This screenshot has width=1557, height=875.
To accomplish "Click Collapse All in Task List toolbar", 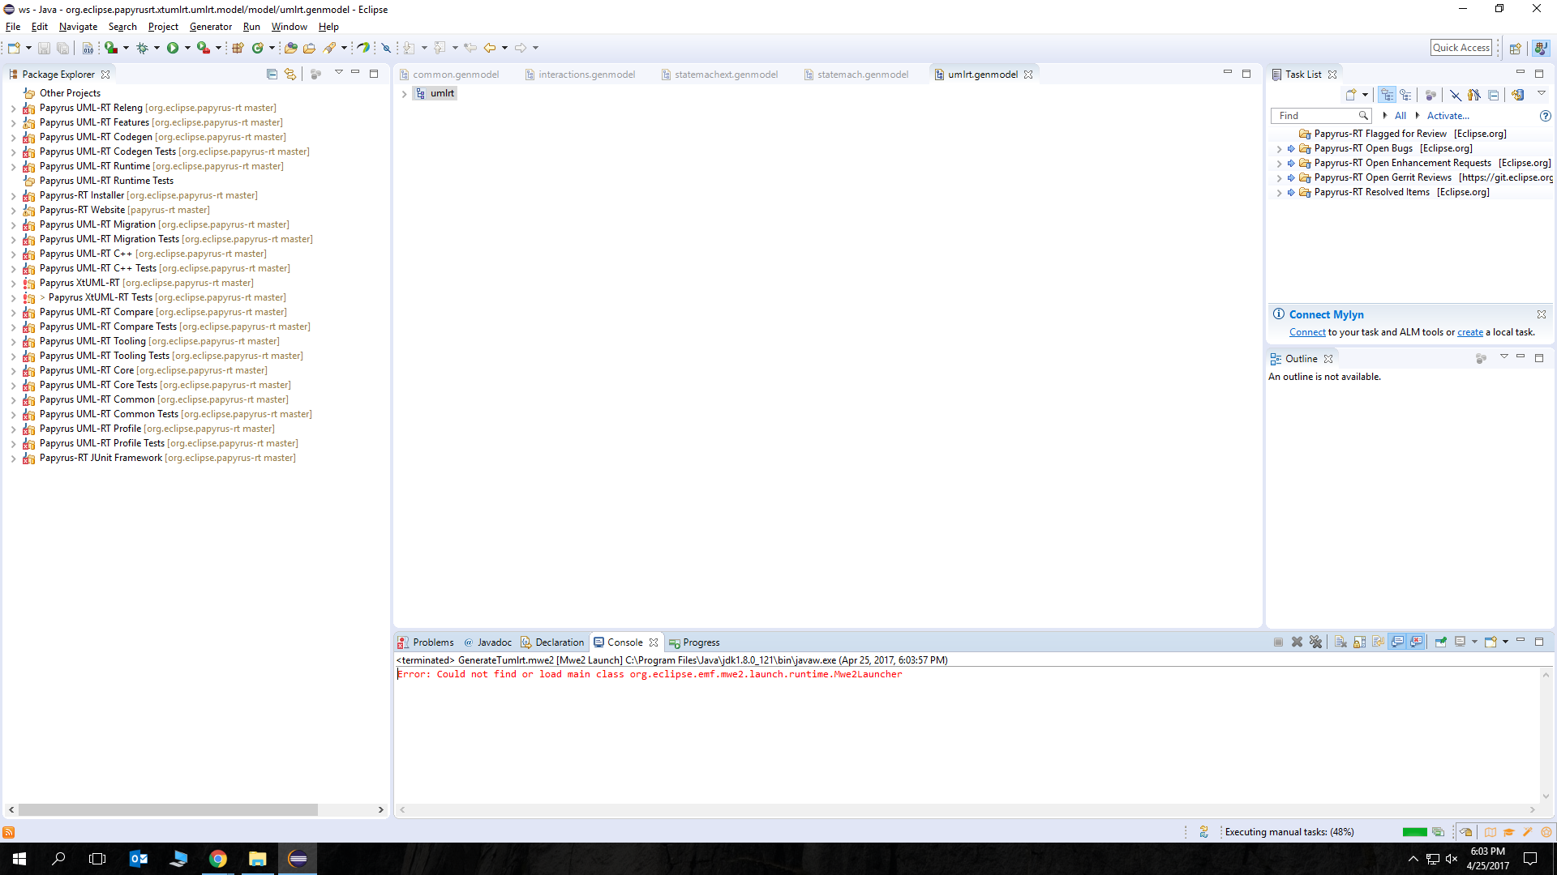I will coord(1493,95).
